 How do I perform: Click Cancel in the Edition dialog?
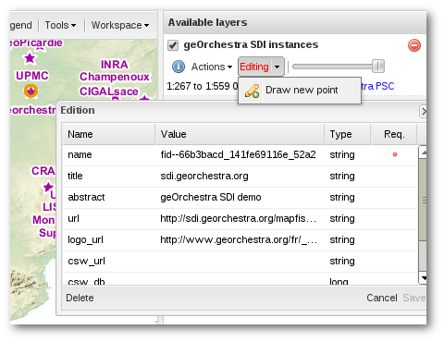(382, 298)
